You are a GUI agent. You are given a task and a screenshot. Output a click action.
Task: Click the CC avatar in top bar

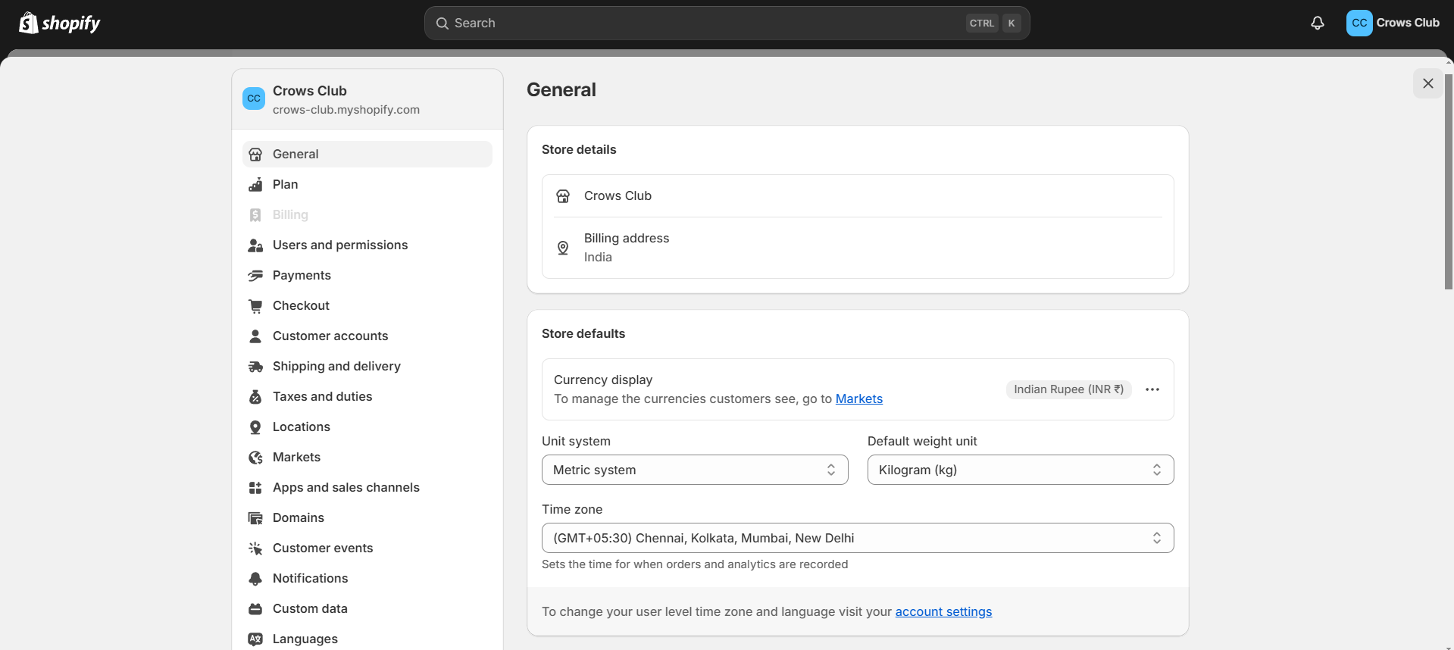pos(1359,23)
